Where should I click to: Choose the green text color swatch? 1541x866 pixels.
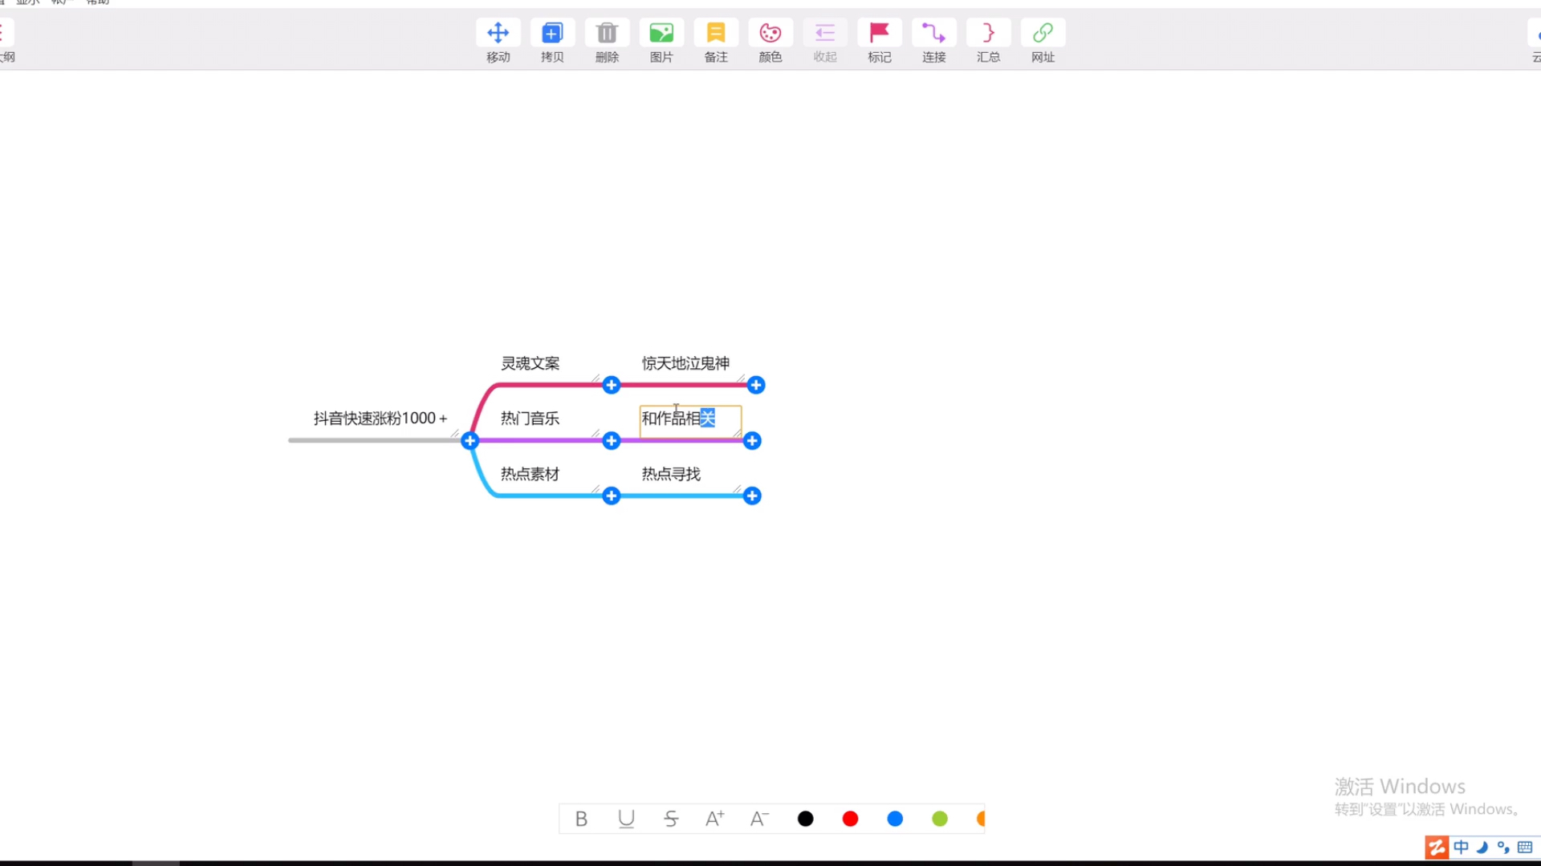pyautogui.click(x=940, y=819)
